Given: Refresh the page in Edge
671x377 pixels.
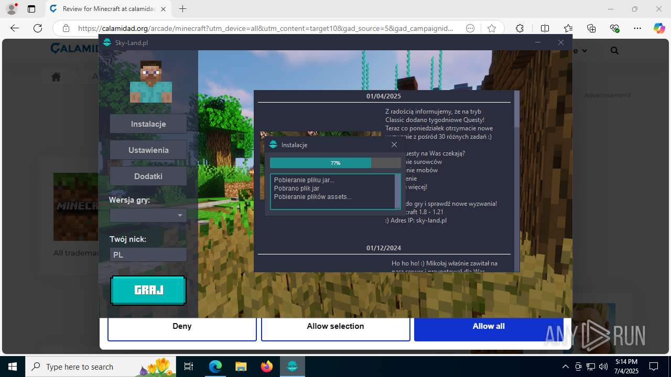Looking at the screenshot, I should click(38, 28).
